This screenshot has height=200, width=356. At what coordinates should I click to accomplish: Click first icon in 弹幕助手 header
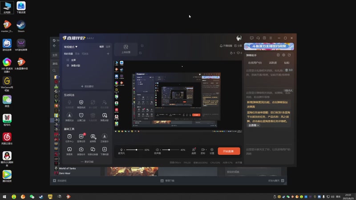[x=278, y=55]
